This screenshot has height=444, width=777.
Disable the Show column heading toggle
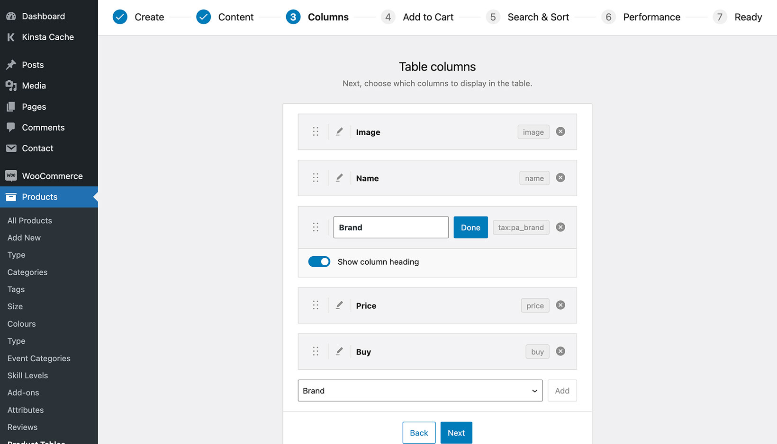[x=319, y=261]
